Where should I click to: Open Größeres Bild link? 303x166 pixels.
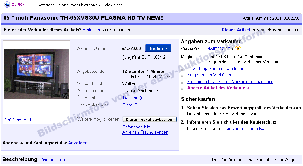[18, 120]
